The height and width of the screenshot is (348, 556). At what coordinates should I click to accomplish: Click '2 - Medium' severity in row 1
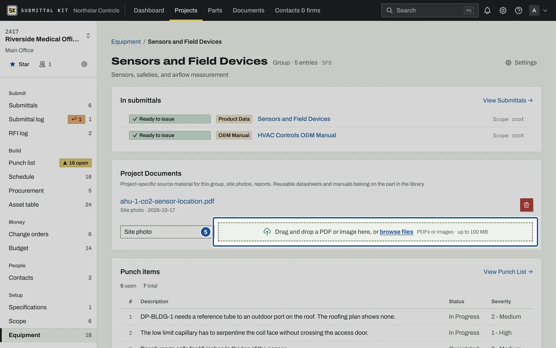point(506,317)
